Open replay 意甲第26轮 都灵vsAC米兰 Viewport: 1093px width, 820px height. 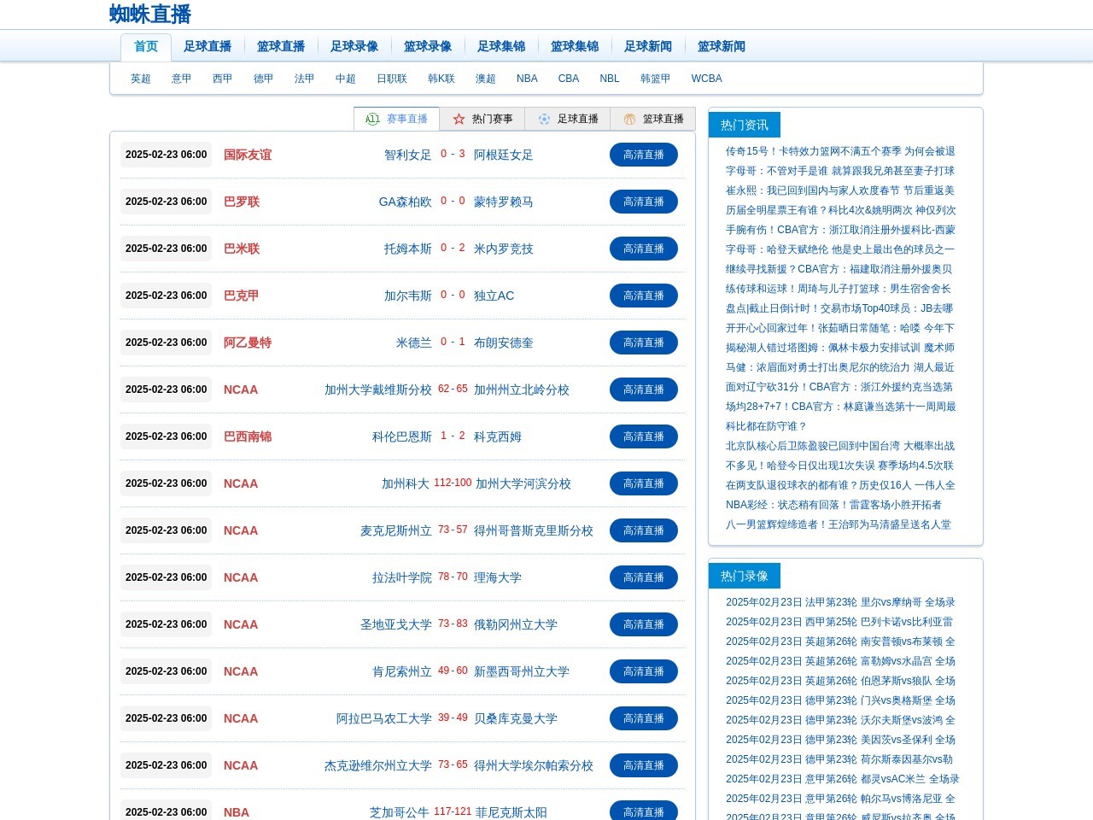pyautogui.click(x=843, y=779)
